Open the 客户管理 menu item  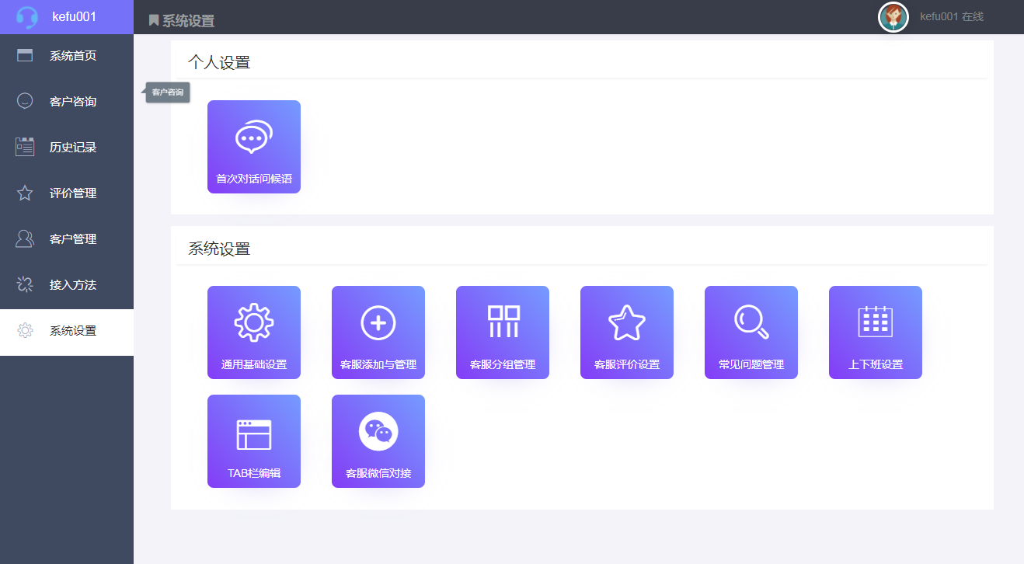tap(67, 239)
